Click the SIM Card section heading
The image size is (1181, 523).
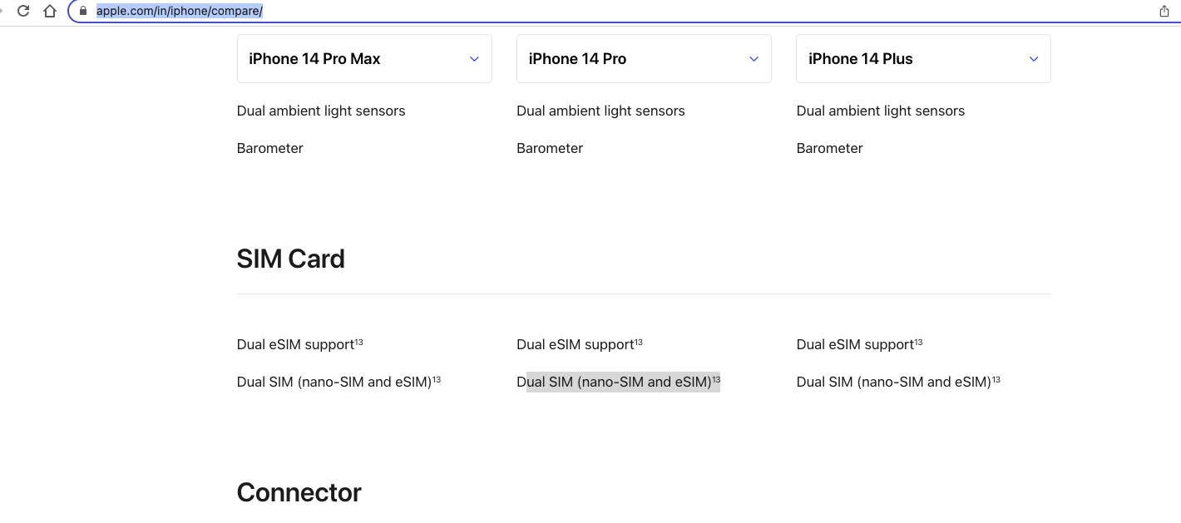tap(290, 259)
